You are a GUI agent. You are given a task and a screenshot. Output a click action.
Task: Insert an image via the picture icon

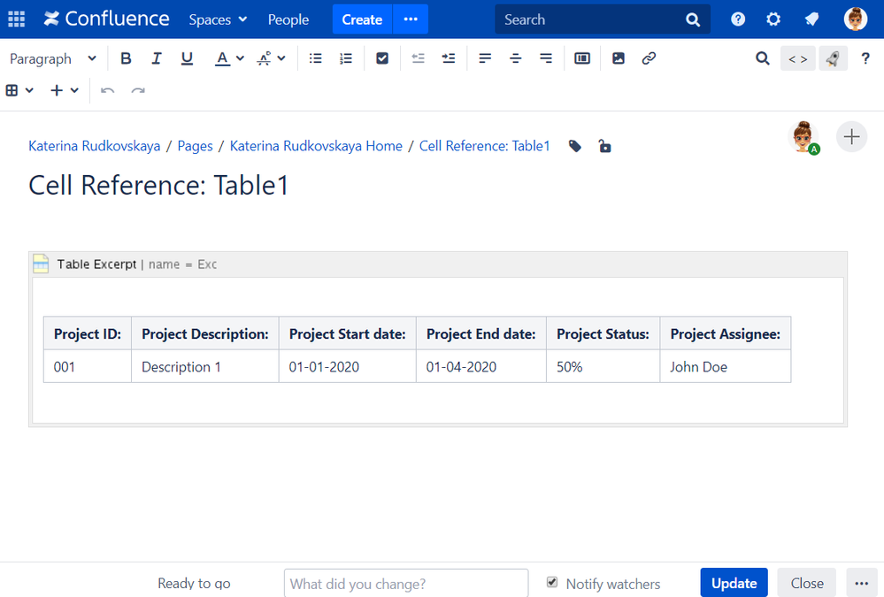pos(619,58)
